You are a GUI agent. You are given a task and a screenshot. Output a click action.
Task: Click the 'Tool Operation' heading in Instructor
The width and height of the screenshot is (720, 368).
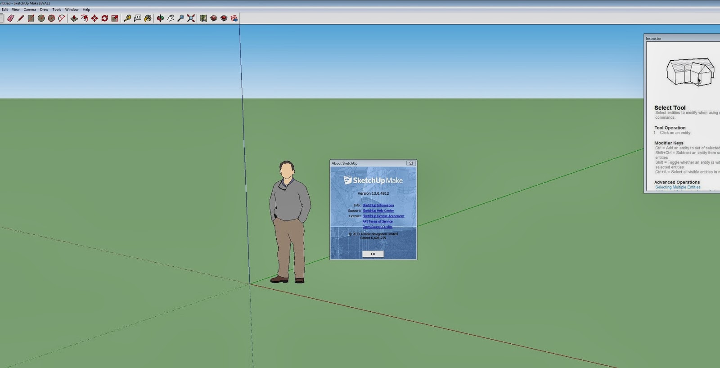pos(670,128)
